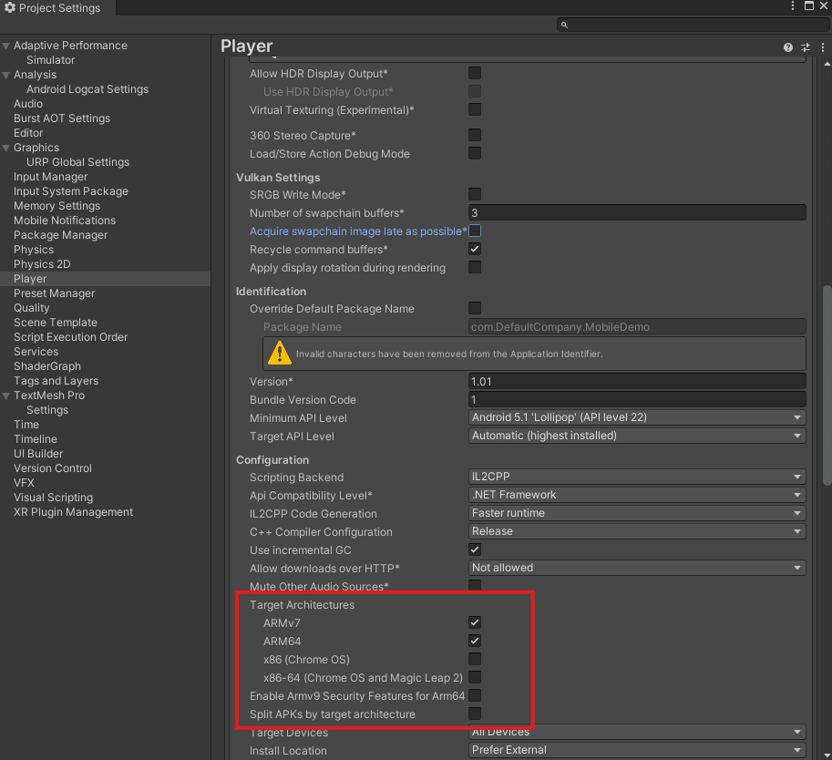Edit Number of swapchain buffers field

[x=637, y=213]
